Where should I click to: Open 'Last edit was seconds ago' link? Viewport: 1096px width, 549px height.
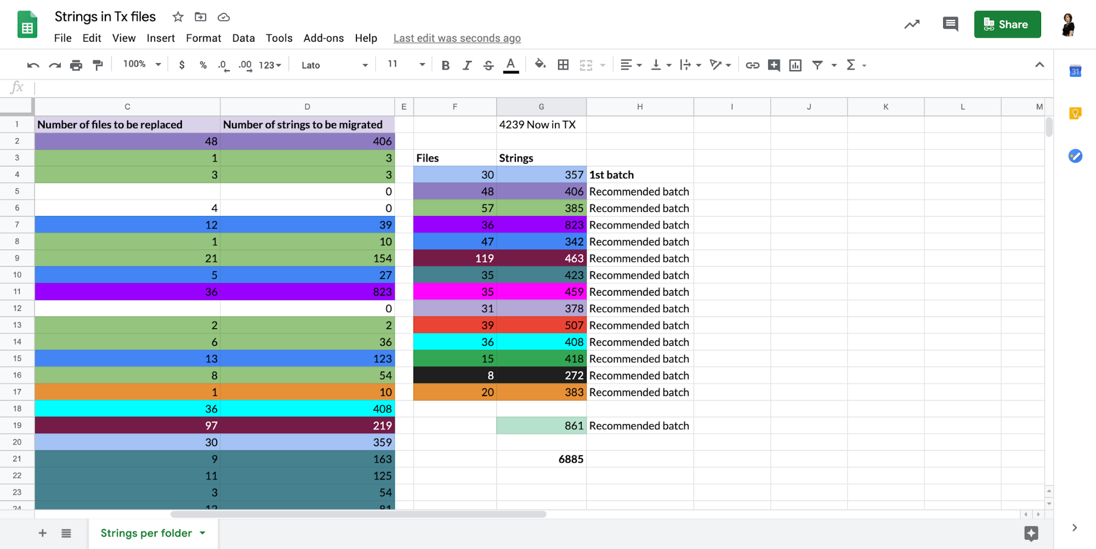tap(457, 38)
